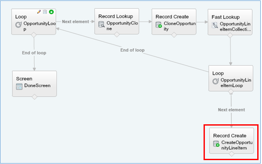The width and height of the screenshot is (262, 164).
Task: Select the OpportunityLineItemCollection Fast Lookup element
Action: 230,22
